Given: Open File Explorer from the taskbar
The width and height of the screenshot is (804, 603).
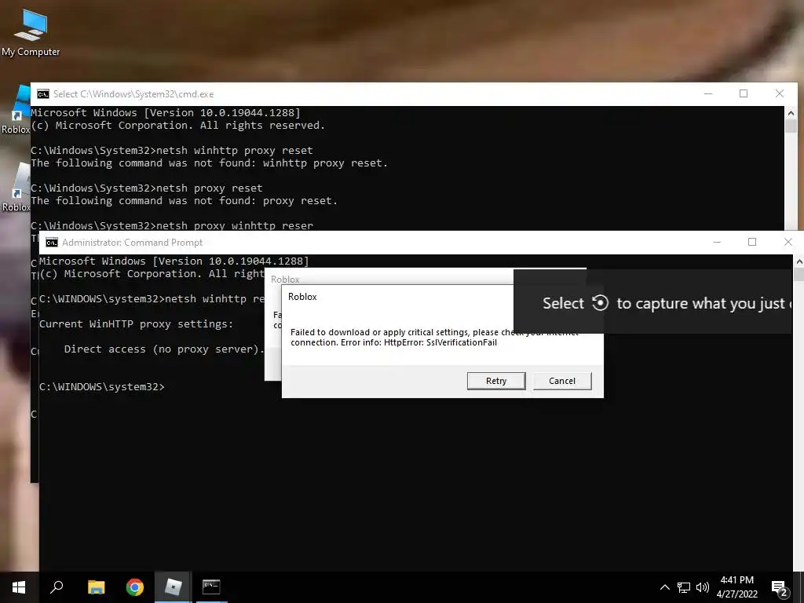Looking at the screenshot, I should coord(96,587).
